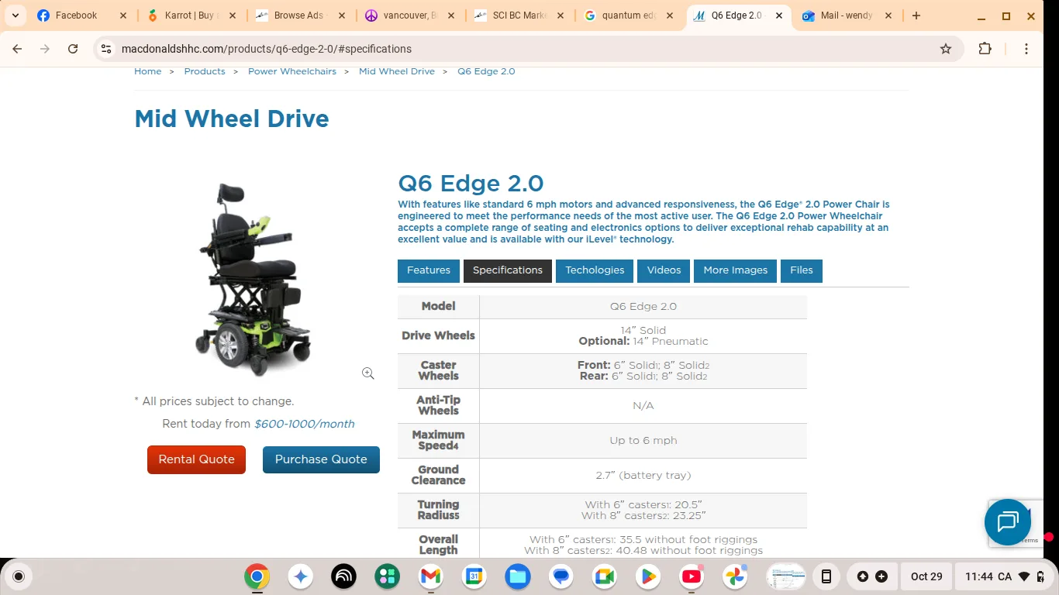Switch to the Features tab
1059x595 pixels.
click(x=428, y=270)
